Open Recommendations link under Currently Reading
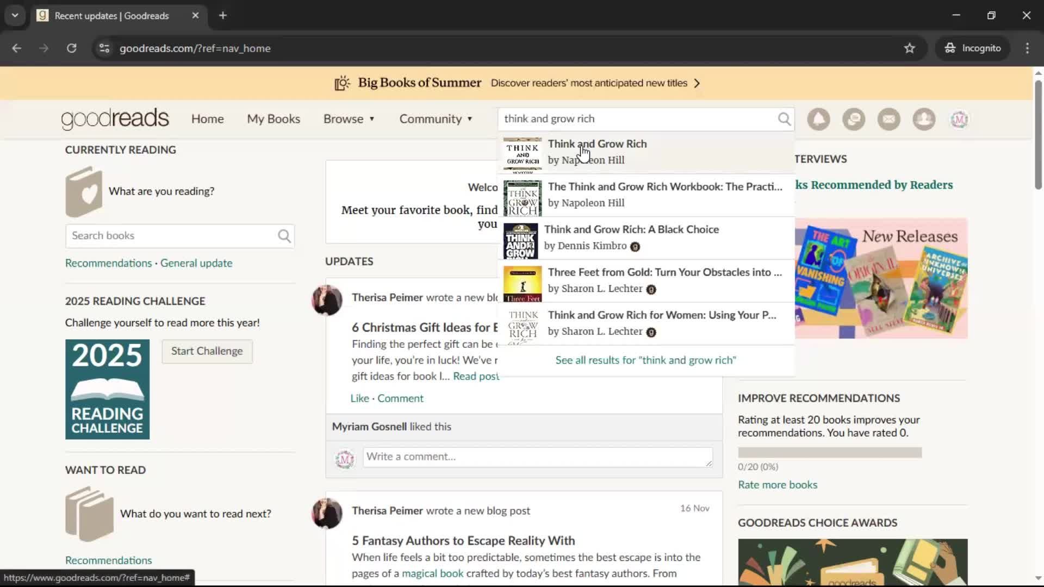 click(109, 263)
